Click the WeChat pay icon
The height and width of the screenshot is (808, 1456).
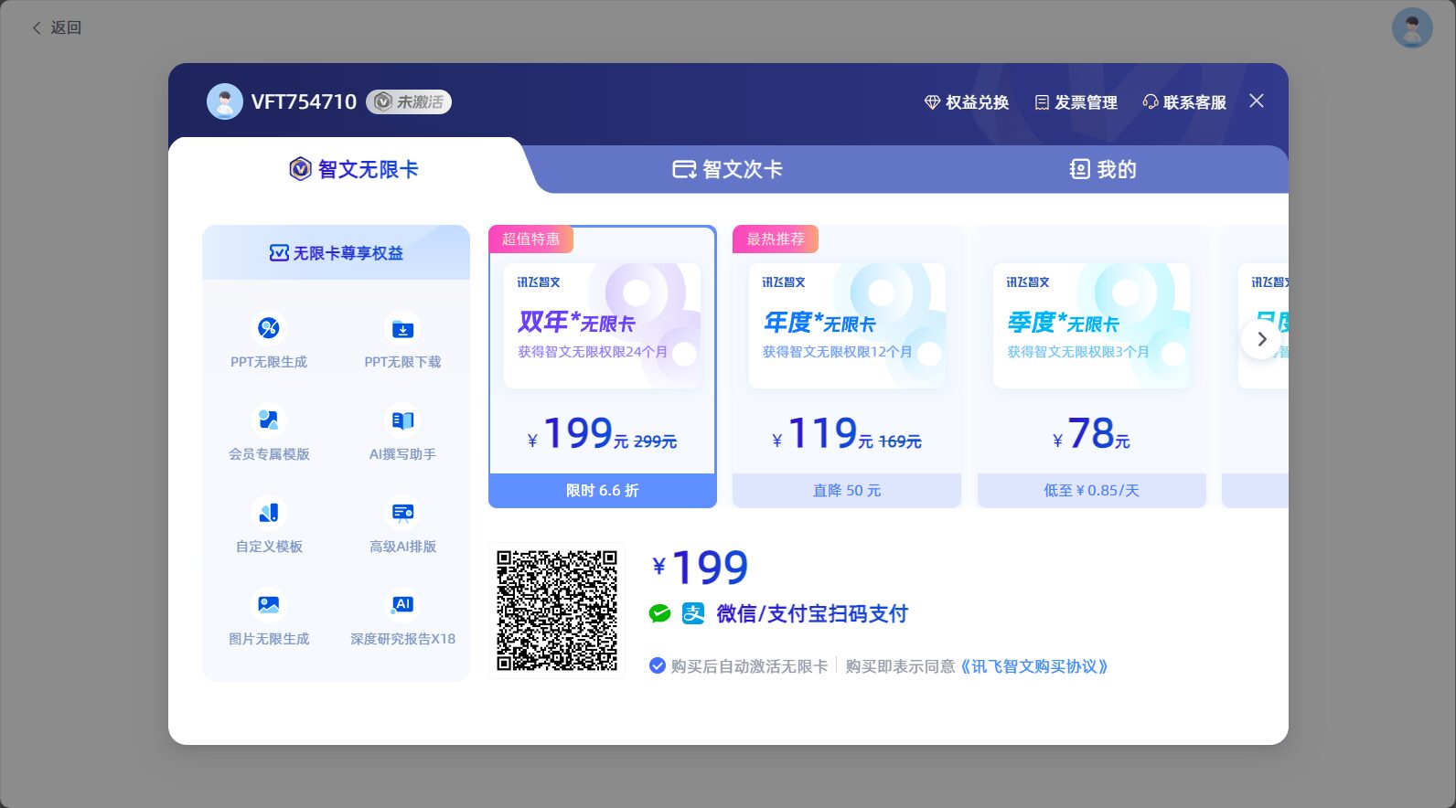coord(659,614)
